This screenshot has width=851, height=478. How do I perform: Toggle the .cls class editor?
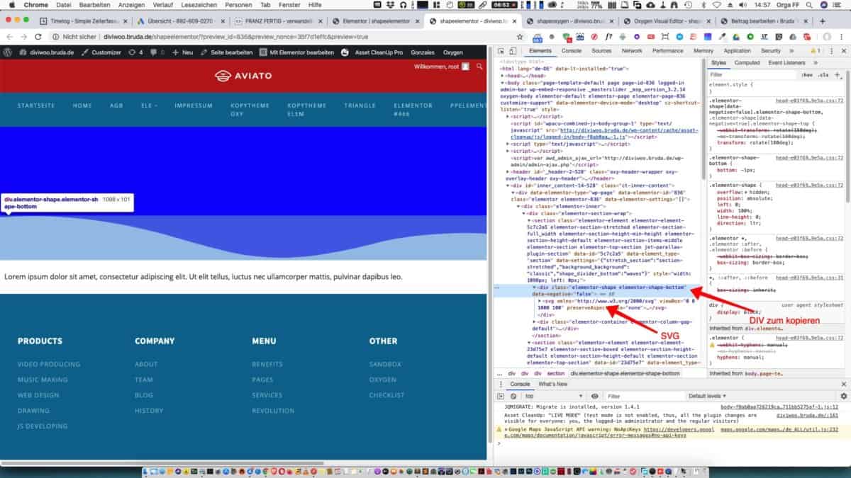click(823, 74)
